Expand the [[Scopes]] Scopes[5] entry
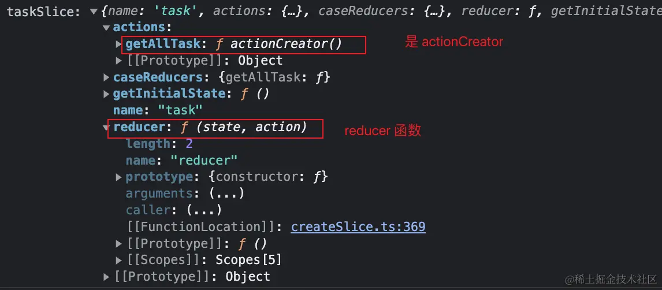662x290 pixels. point(119,261)
